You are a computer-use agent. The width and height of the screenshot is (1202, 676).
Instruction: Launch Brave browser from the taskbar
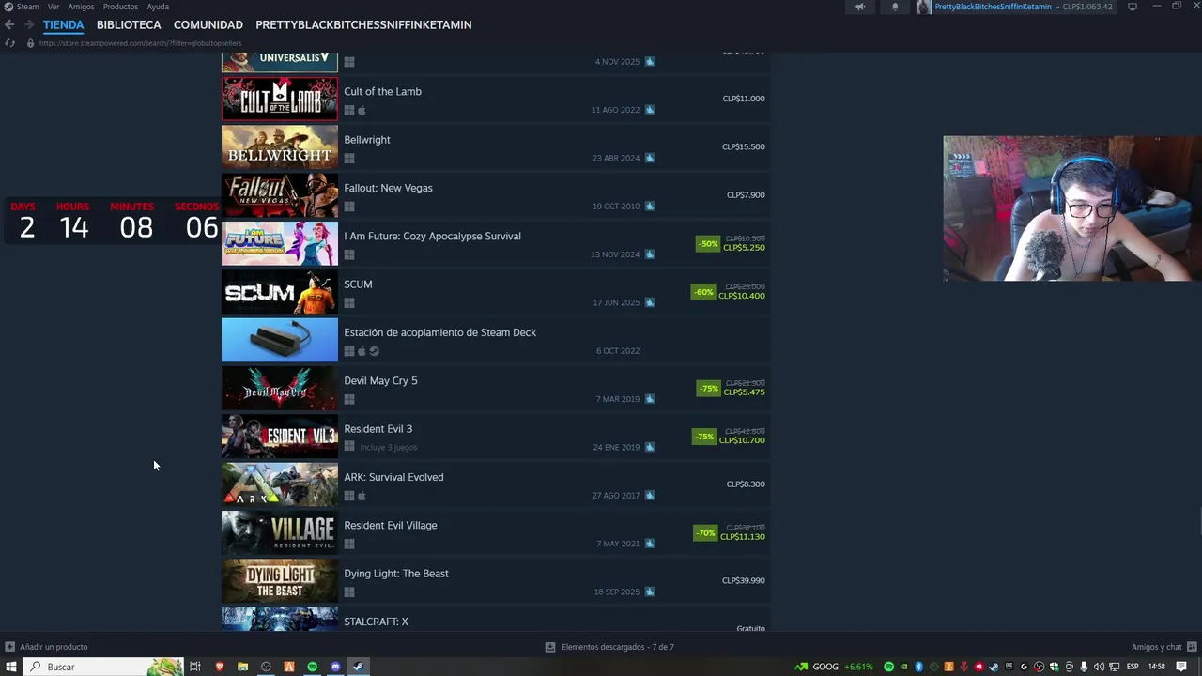pos(220,667)
